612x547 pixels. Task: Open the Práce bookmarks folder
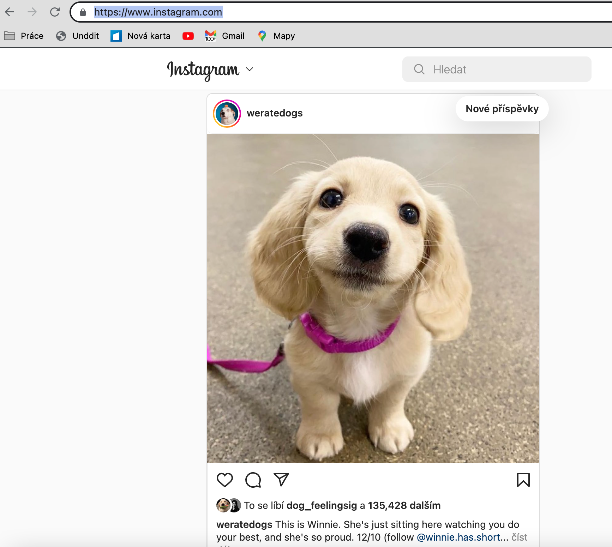(x=24, y=36)
